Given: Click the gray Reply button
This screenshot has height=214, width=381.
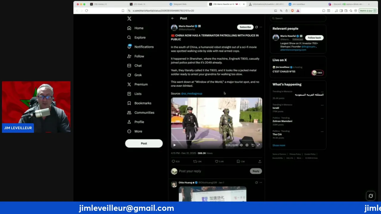Looking at the screenshot, I should click(256, 171).
